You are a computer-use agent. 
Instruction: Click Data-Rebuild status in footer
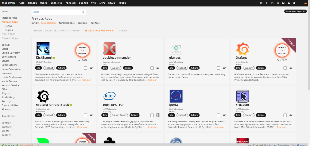29,145
